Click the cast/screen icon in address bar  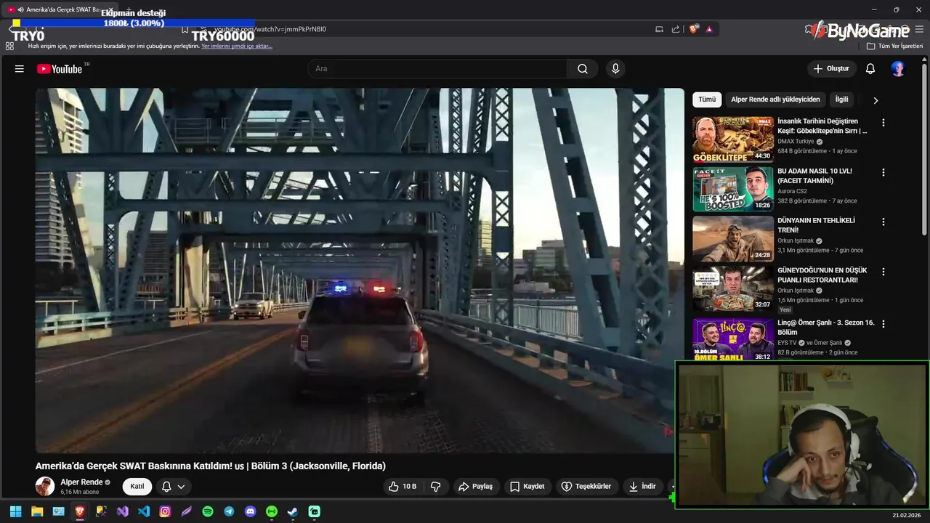660,29
